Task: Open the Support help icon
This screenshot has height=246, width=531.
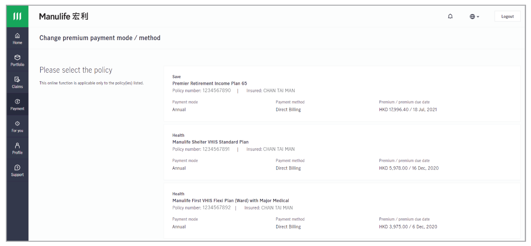Action: click(x=17, y=170)
